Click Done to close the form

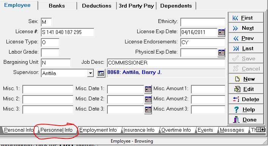coord(246,120)
